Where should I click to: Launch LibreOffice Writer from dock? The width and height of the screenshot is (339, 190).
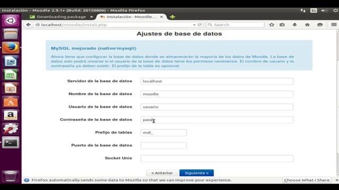11,61
